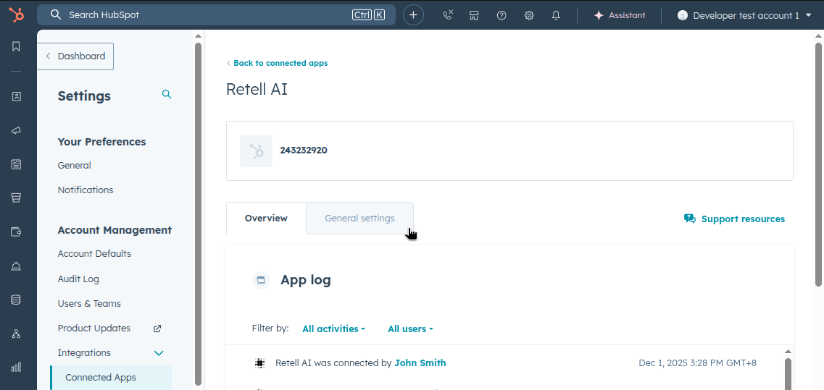This screenshot has width=824, height=390.
Task: Open Product Updates in sidebar
Action: point(94,328)
